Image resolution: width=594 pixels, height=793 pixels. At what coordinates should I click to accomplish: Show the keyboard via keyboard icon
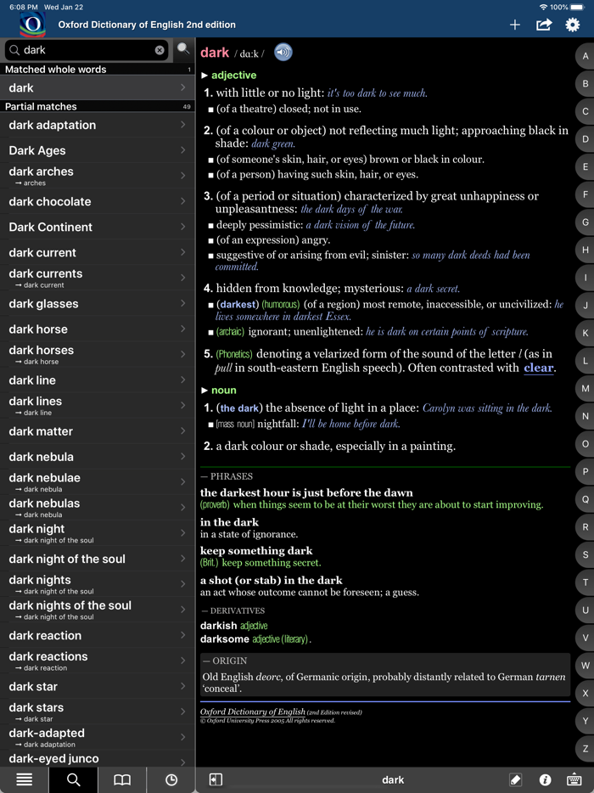click(x=574, y=780)
